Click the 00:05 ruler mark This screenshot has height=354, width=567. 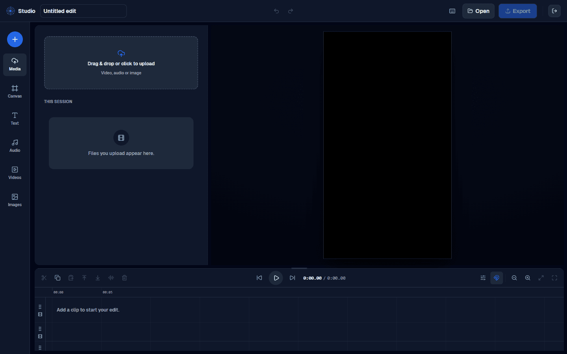[x=107, y=292]
